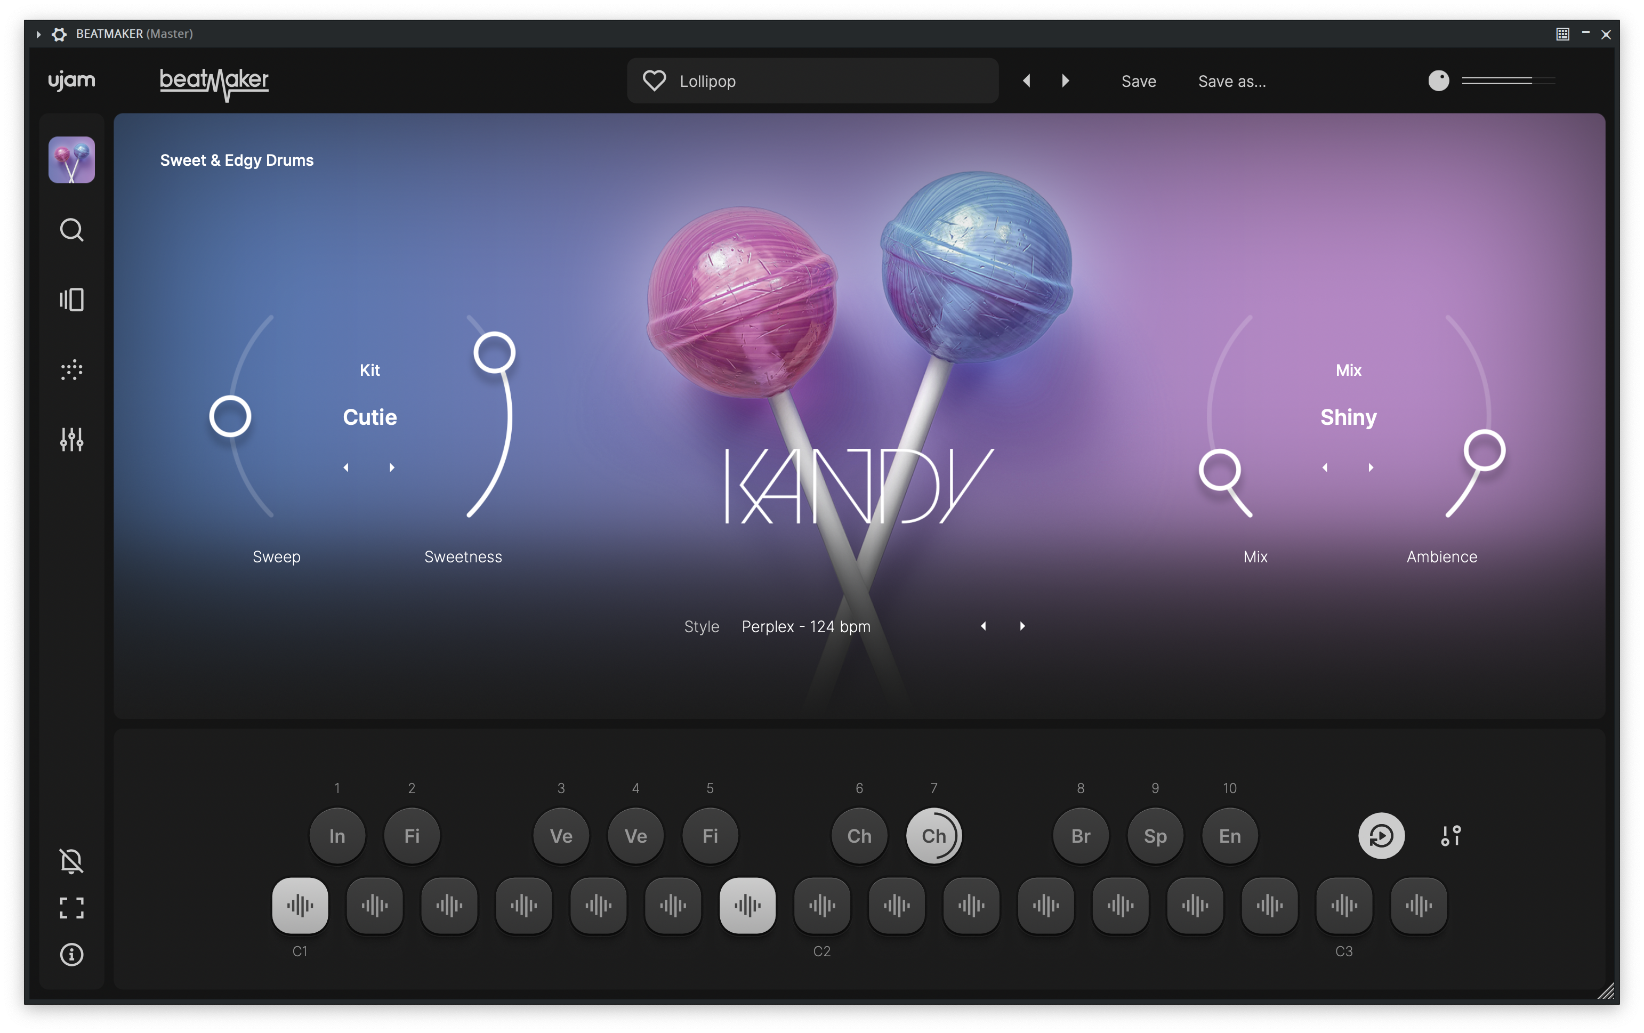The width and height of the screenshot is (1644, 1033).
Task: Select previous Mix preset with left arrow
Action: point(1325,467)
